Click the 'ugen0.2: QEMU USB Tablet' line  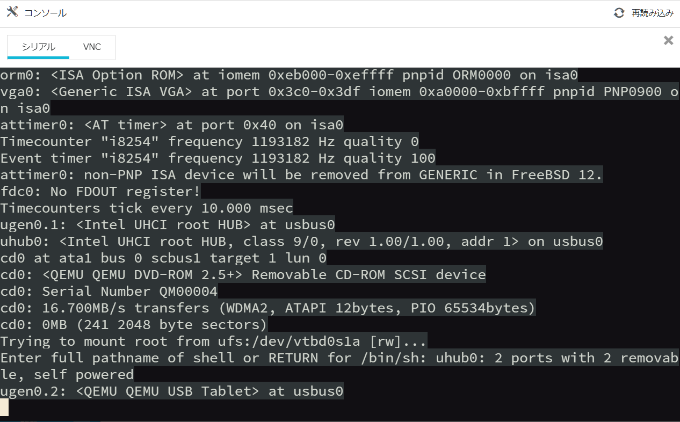tap(172, 391)
